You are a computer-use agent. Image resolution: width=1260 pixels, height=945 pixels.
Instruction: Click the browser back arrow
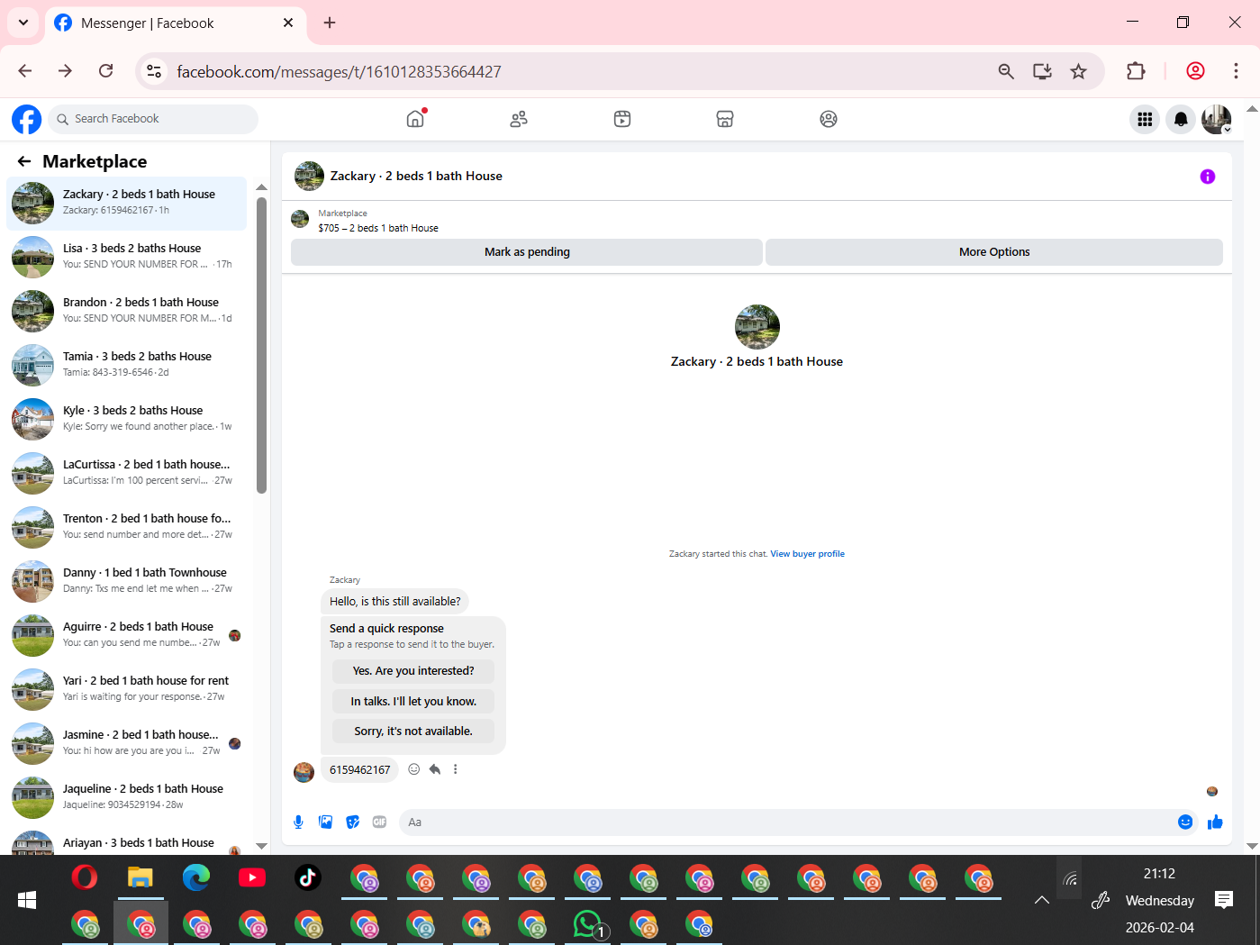tap(25, 71)
